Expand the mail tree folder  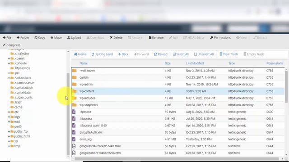pos(9,122)
